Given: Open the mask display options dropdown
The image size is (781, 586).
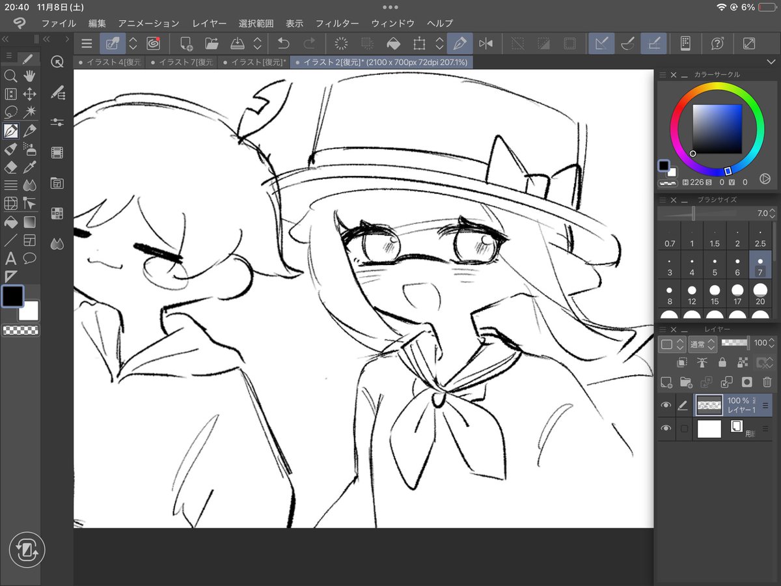Looking at the screenshot, I should click(764, 363).
